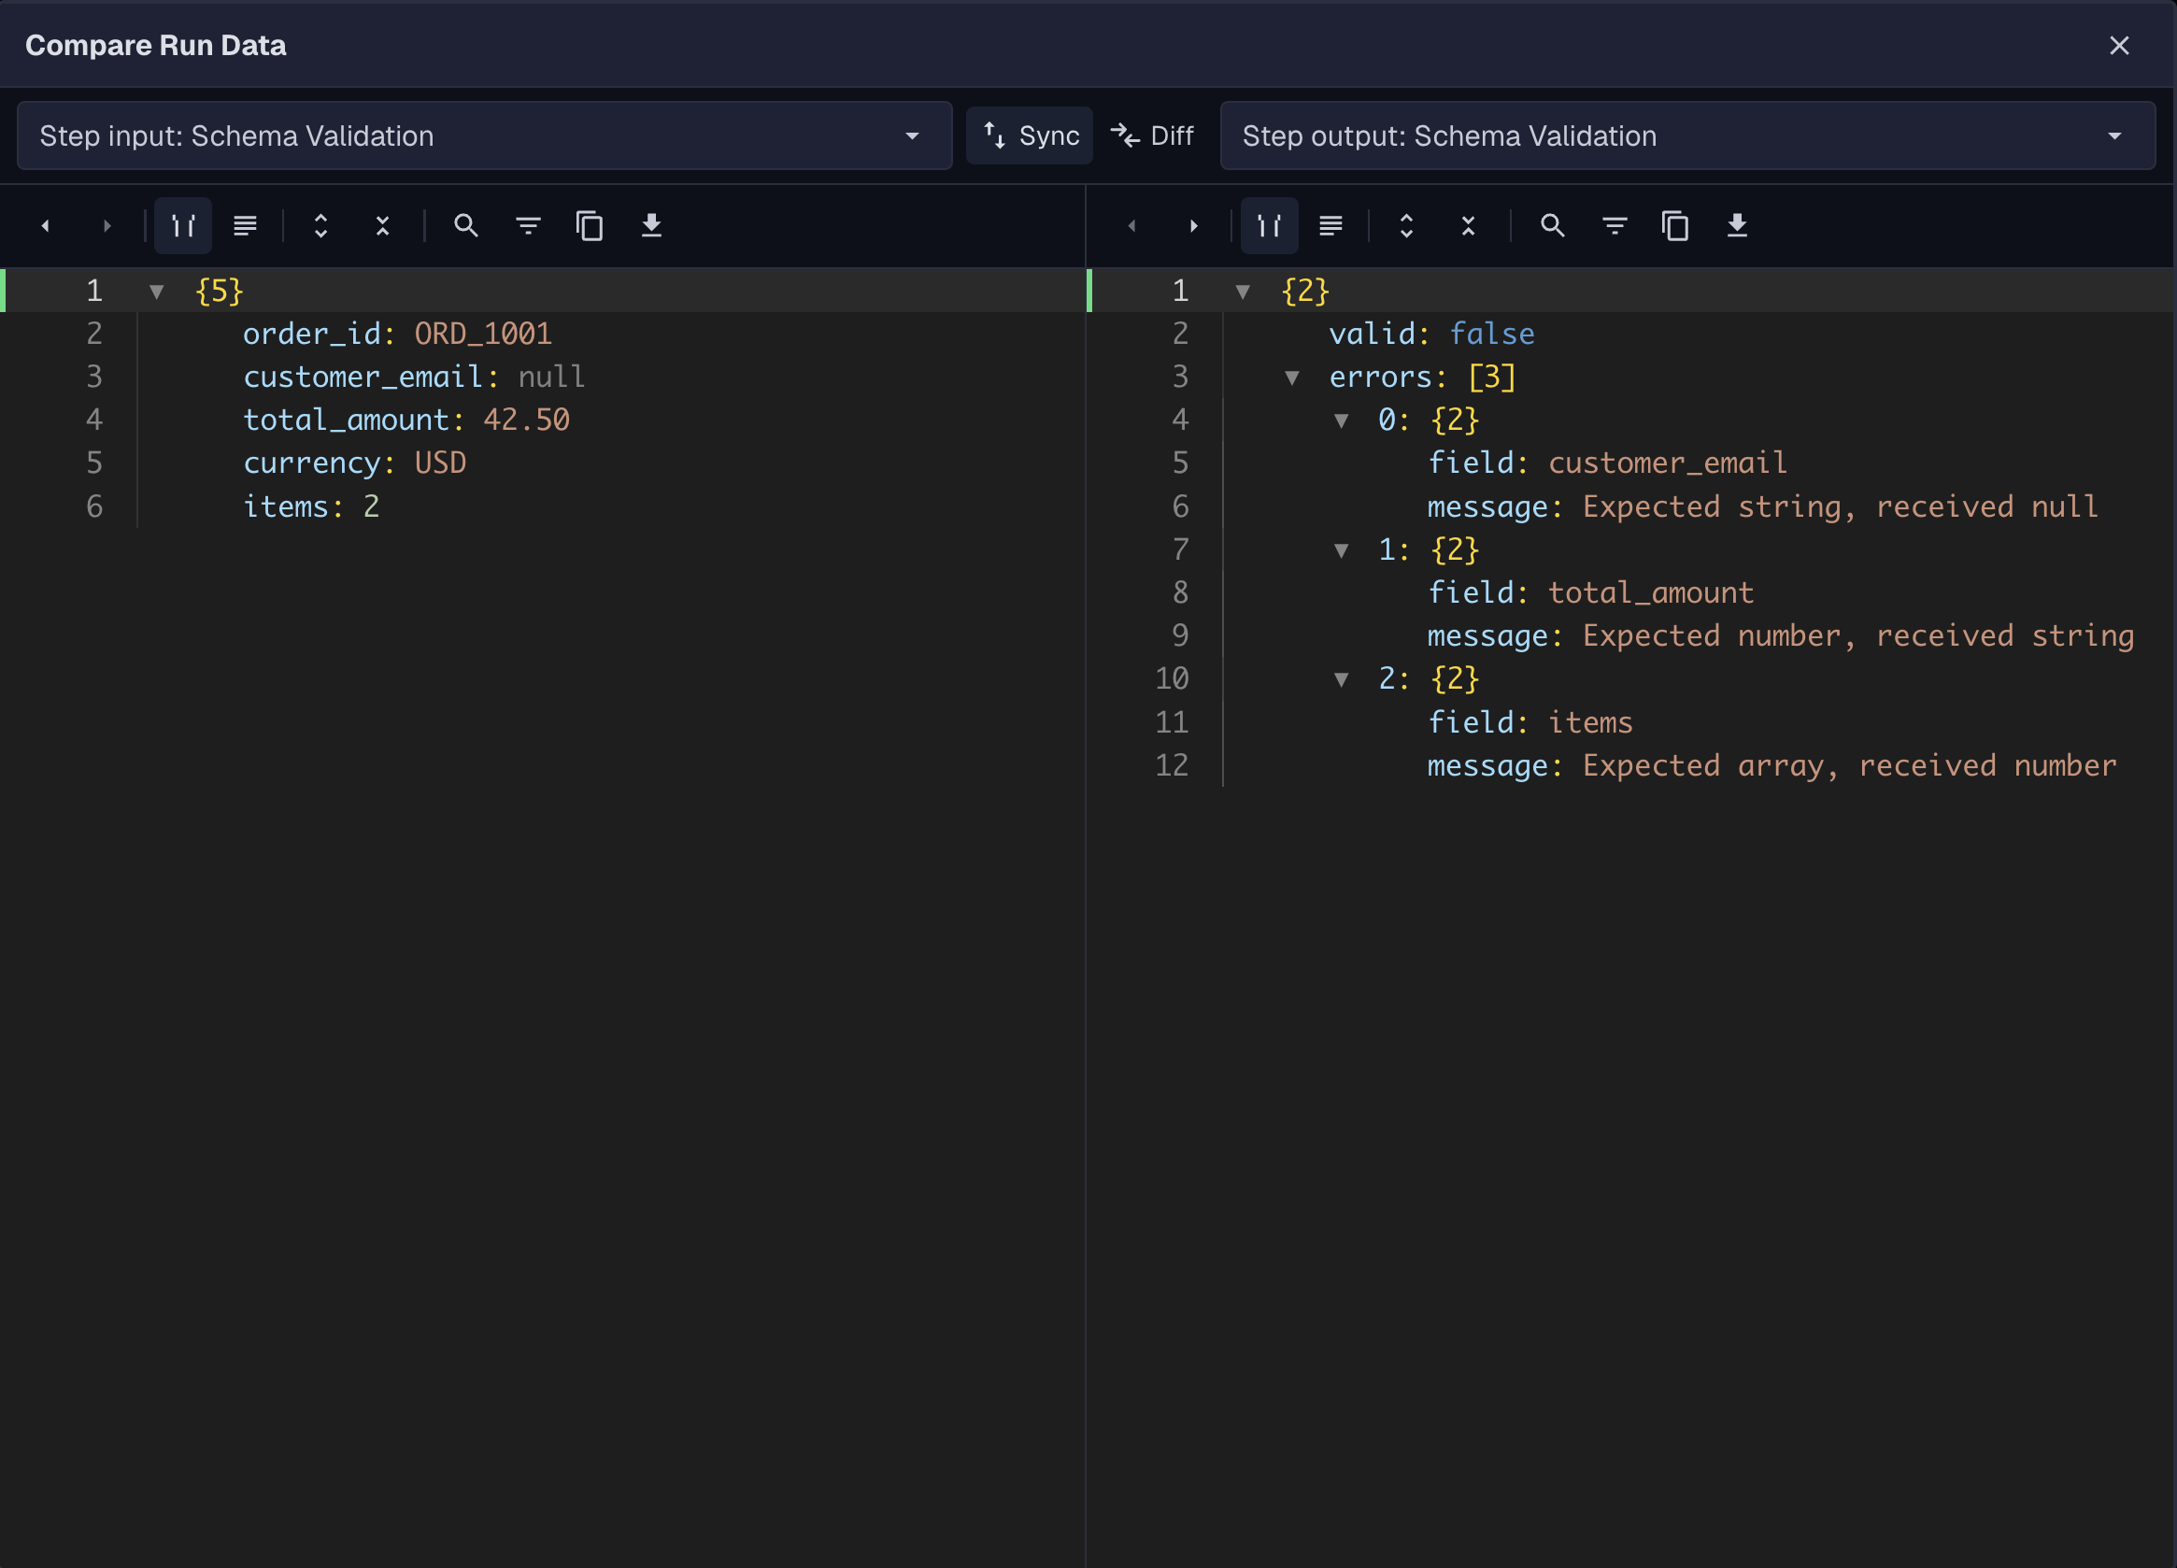Screen dimensions: 2177x1568
Task: Expand all nodes in the right panel
Action: pyautogui.click(x=1406, y=225)
